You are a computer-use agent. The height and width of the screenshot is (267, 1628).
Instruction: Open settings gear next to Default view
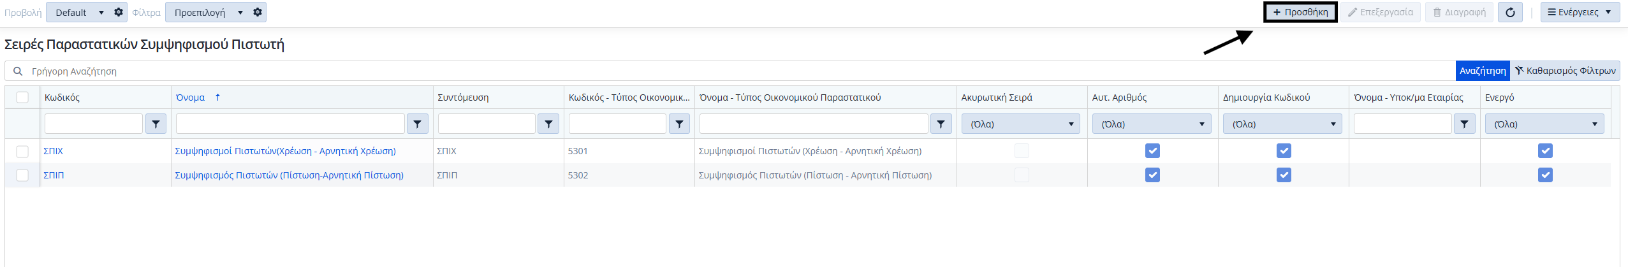pyautogui.click(x=119, y=12)
